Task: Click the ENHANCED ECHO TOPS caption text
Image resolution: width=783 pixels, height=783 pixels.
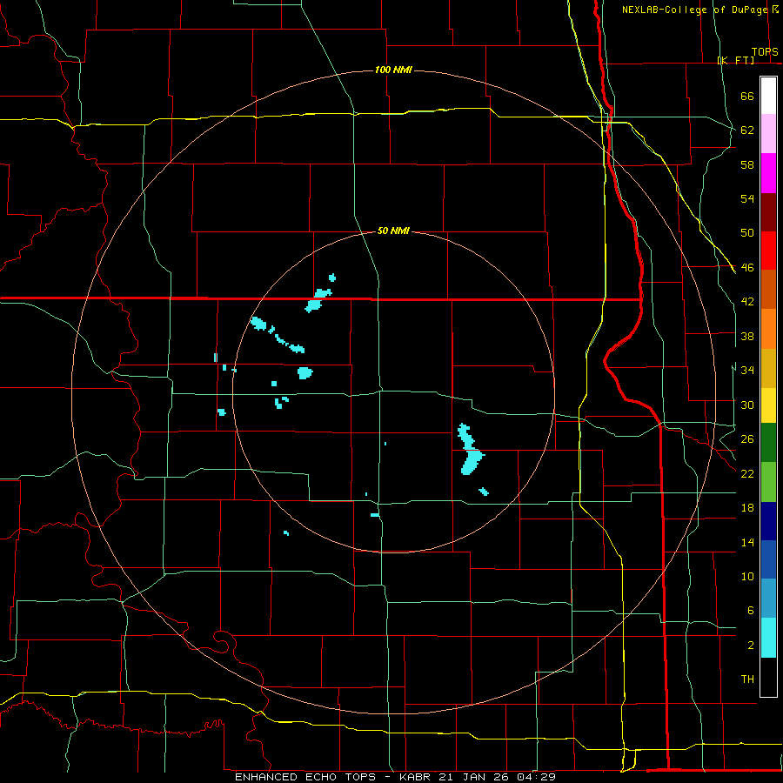Action: pos(305,777)
